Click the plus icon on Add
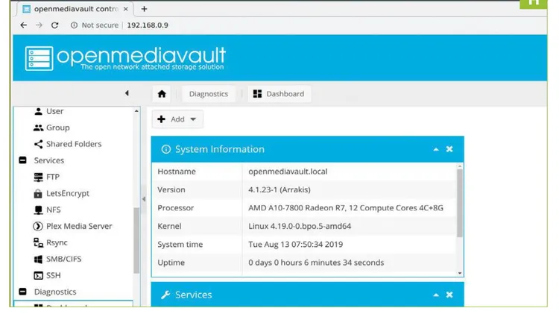The image size is (559, 314). point(161,119)
